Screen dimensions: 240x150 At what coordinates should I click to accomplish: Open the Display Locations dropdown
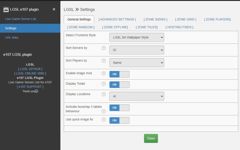coord(137,96)
